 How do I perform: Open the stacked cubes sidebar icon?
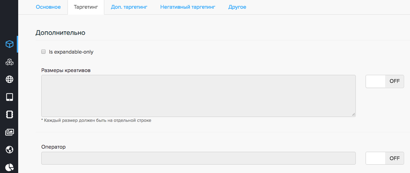(x=9, y=62)
